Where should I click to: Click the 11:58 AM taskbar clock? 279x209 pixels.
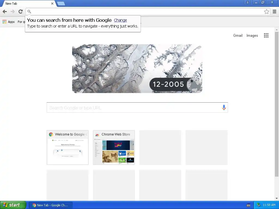point(269,205)
